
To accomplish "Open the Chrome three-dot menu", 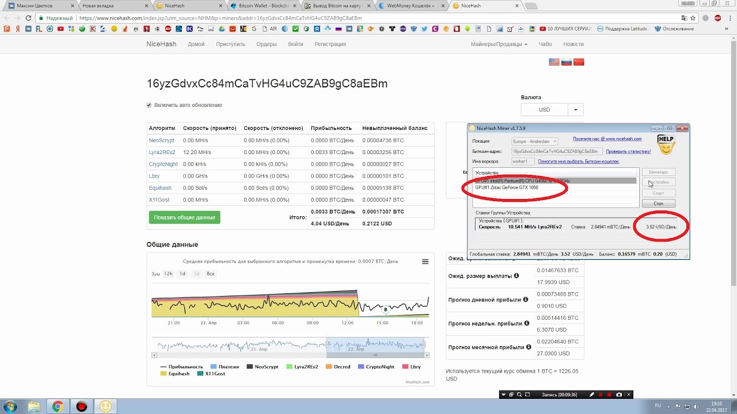I will 729,18.
